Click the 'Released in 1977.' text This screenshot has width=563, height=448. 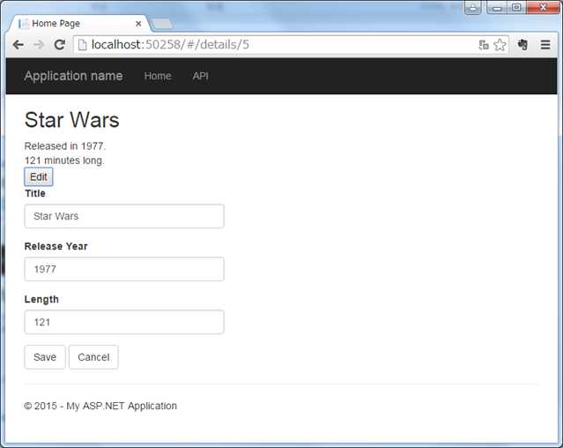(65, 146)
